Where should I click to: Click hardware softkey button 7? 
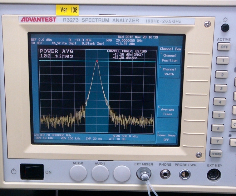(x=217, y=141)
